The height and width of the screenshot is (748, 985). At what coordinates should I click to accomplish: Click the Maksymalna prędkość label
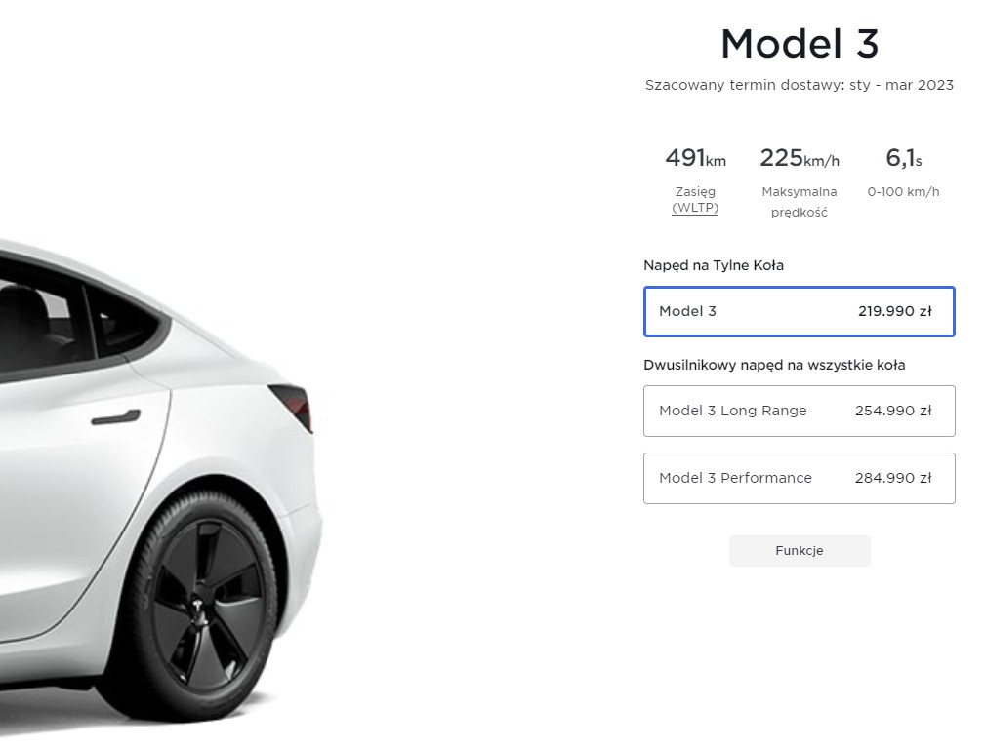pyautogui.click(x=799, y=201)
